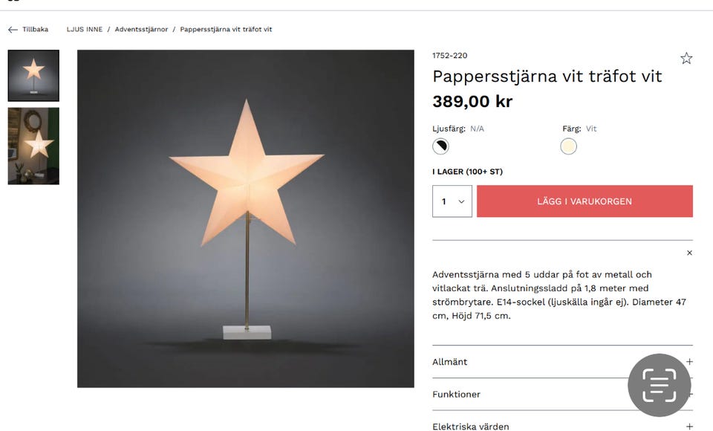Navigate to Adventsstjärnor via breadcrumb
This screenshot has height=431, width=713.
140,29
